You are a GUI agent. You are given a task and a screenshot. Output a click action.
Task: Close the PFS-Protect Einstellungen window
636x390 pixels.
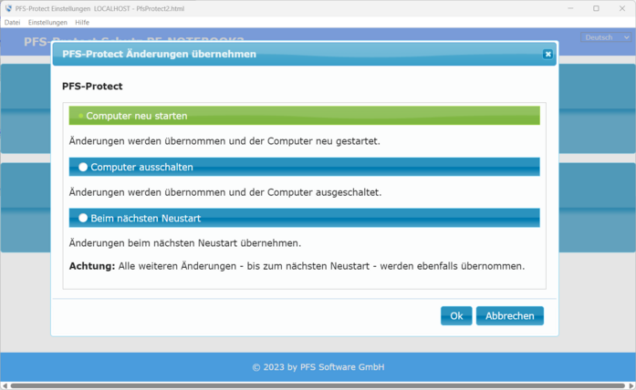623,8
